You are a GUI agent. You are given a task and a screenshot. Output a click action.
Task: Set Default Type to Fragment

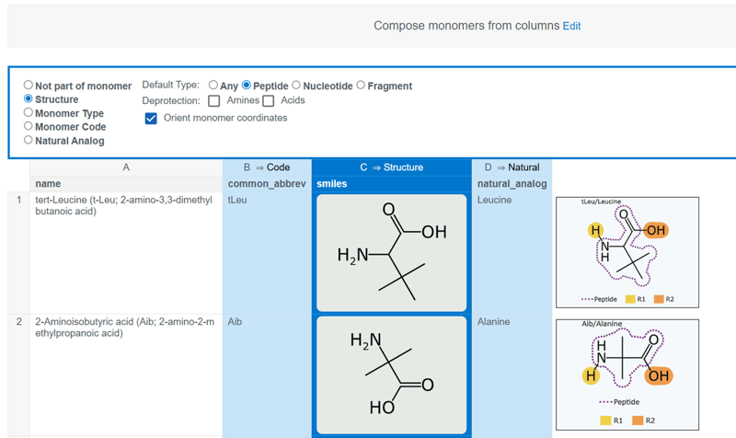[361, 86]
